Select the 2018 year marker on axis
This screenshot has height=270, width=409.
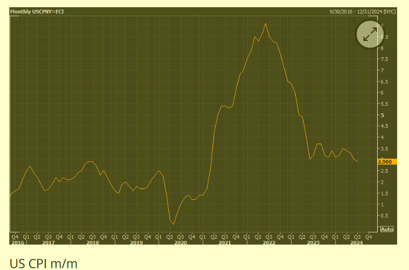(x=92, y=243)
